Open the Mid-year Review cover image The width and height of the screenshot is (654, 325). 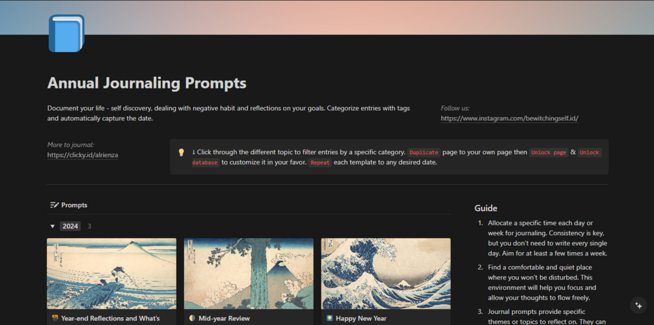coord(249,274)
